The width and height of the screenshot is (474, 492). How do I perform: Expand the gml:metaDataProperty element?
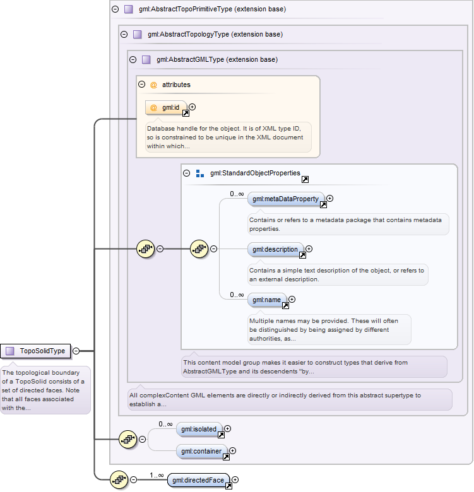329,198
